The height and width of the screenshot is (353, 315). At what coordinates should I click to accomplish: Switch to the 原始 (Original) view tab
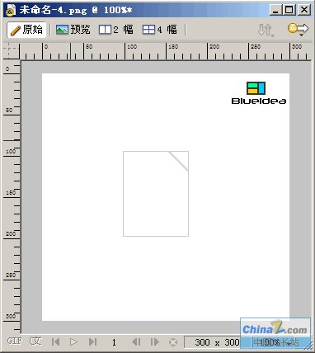click(x=26, y=30)
